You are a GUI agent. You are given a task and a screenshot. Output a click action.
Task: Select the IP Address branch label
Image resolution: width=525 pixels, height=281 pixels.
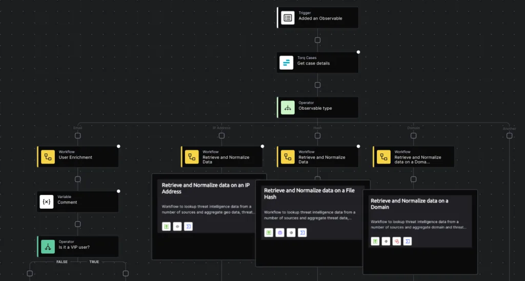pos(221,128)
